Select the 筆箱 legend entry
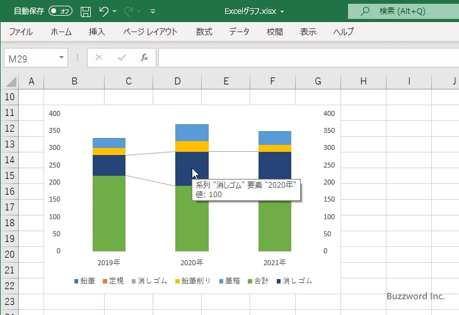 click(x=229, y=281)
